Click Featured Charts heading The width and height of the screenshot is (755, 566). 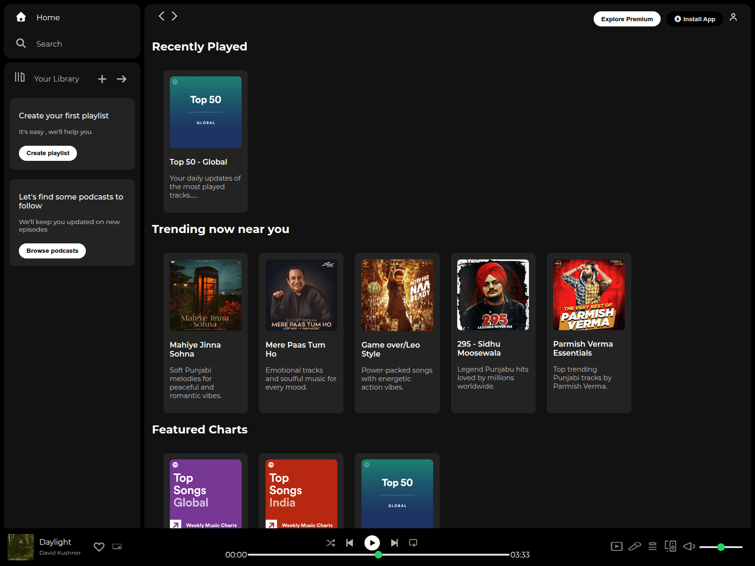200,429
